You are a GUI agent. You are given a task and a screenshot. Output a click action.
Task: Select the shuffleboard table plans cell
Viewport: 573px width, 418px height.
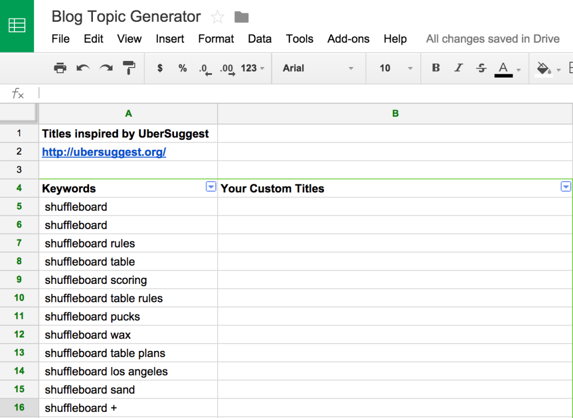tap(128, 353)
